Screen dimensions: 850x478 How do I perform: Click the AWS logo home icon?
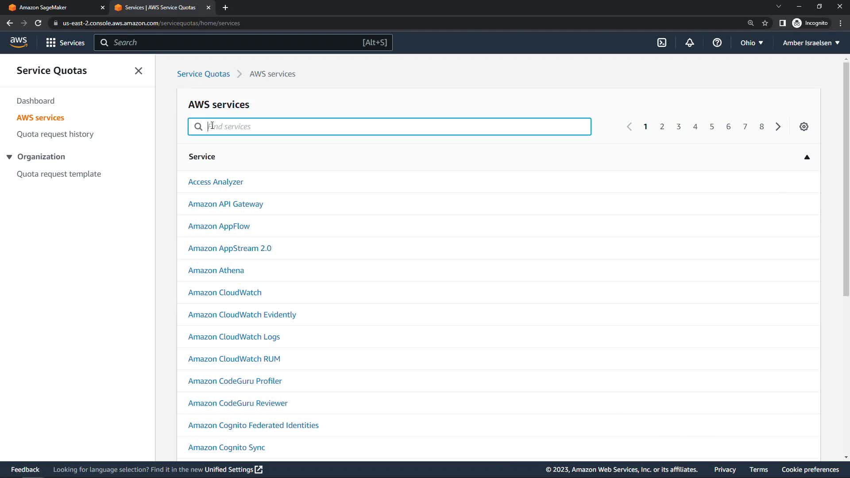point(19,42)
